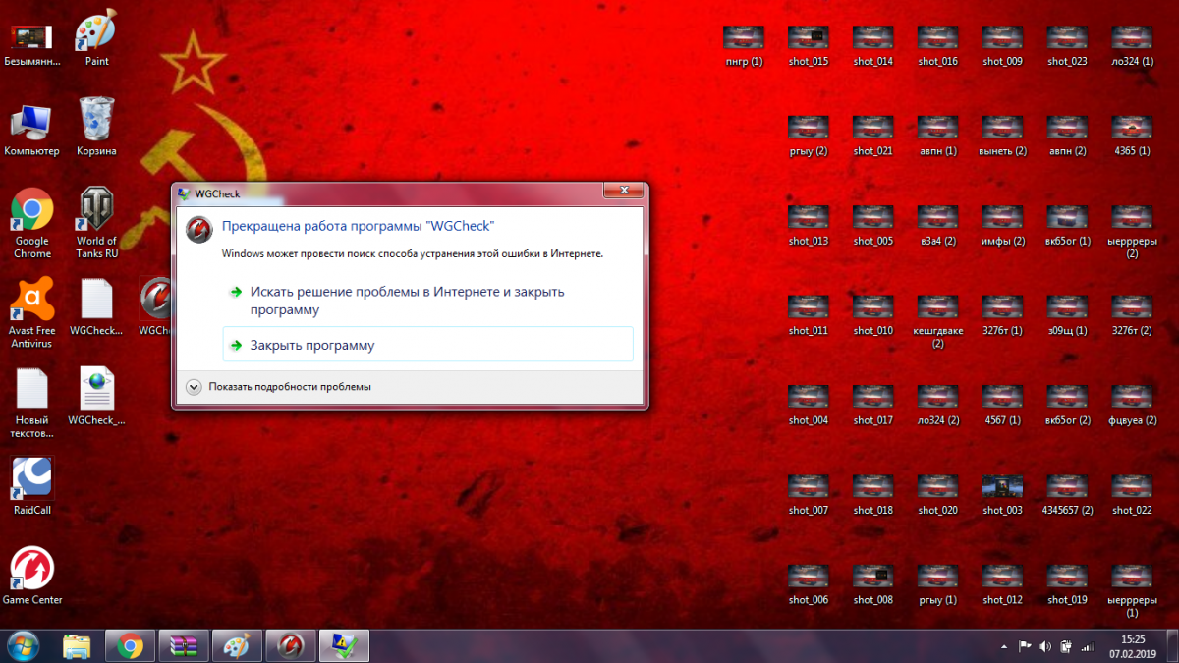Select the shot_022 thumbnail

pos(1132,496)
